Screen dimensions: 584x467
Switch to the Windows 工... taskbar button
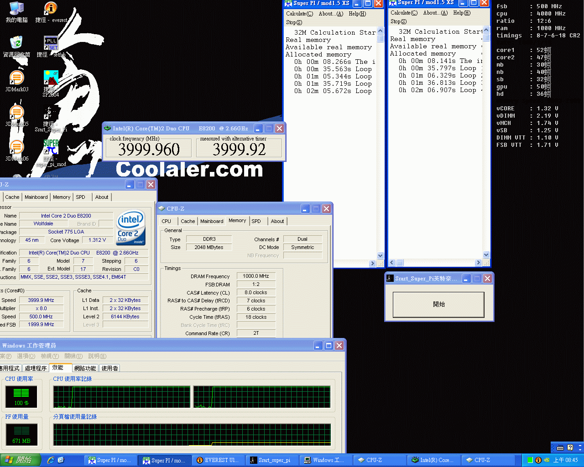(326, 460)
